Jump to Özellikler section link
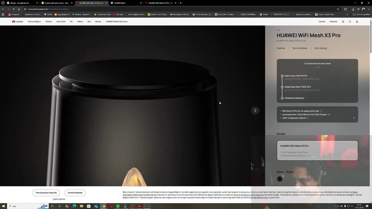This screenshot has width=372, height=209. (281, 48)
